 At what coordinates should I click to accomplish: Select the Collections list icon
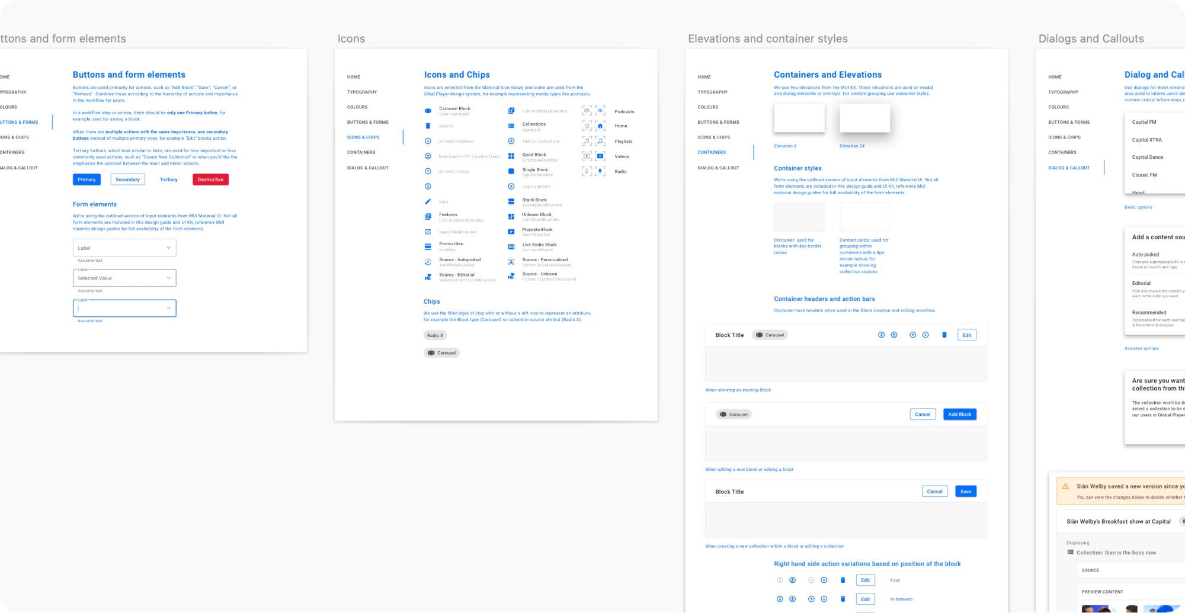click(511, 126)
